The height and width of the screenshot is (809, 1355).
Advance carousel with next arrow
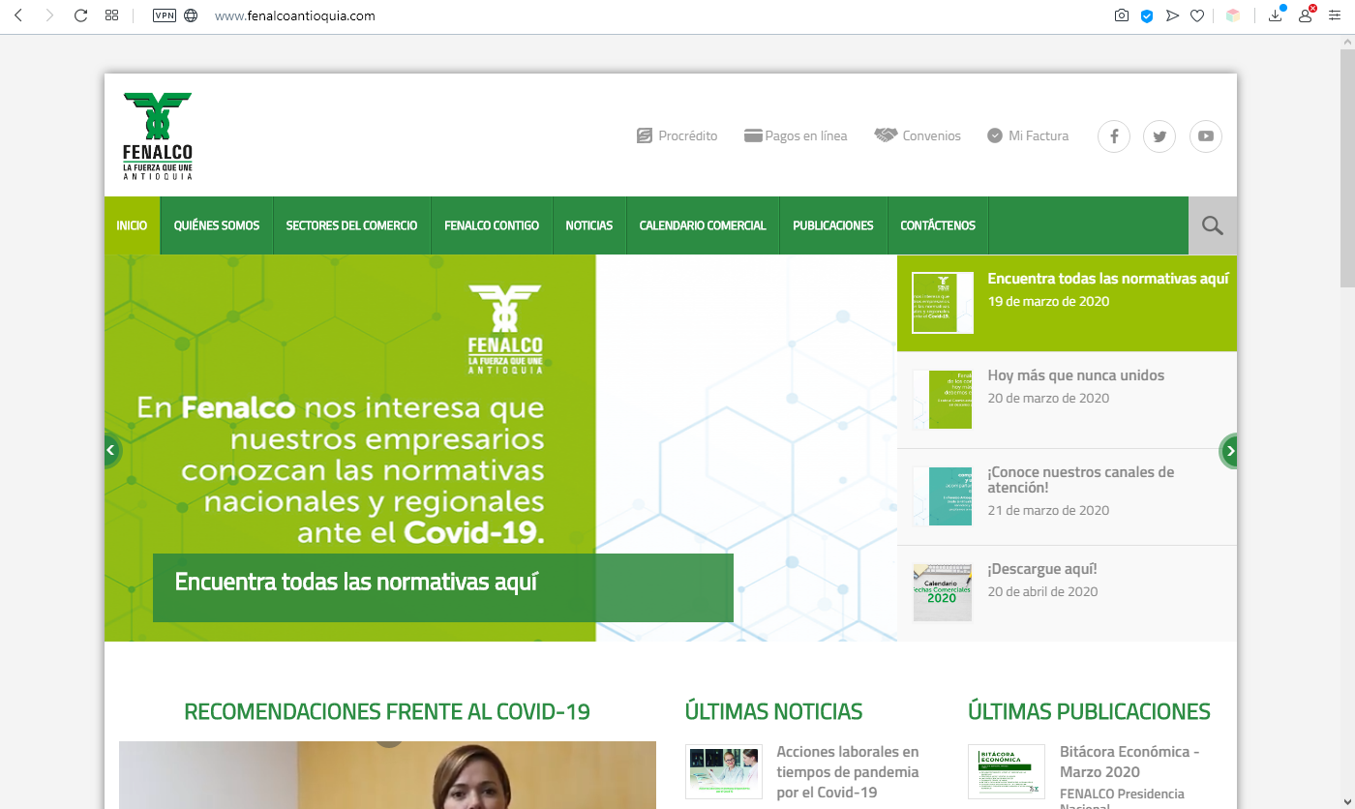click(x=1229, y=451)
